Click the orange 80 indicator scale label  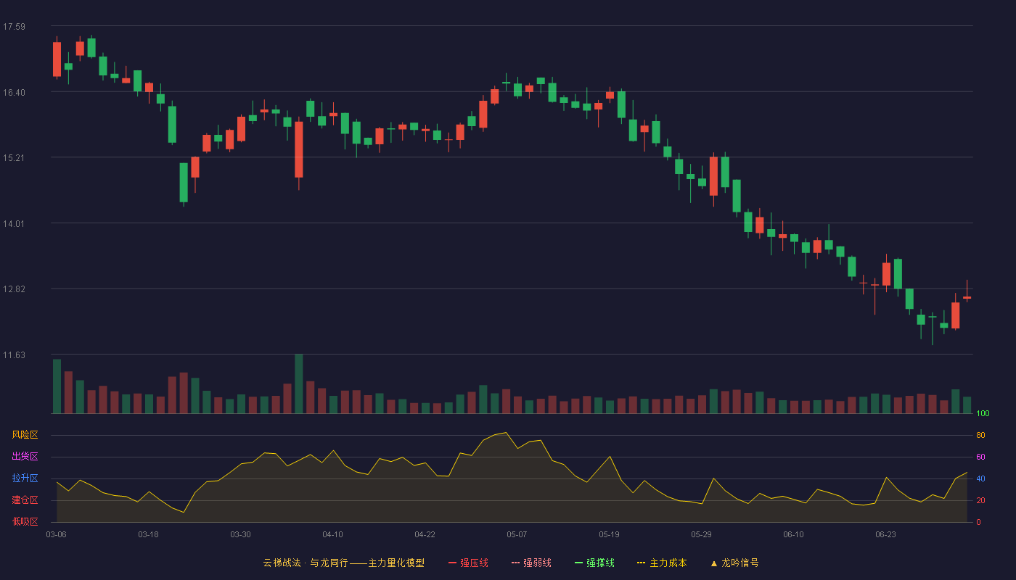coord(980,435)
